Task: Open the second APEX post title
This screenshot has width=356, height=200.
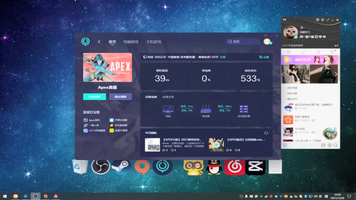Action: coord(246,140)
